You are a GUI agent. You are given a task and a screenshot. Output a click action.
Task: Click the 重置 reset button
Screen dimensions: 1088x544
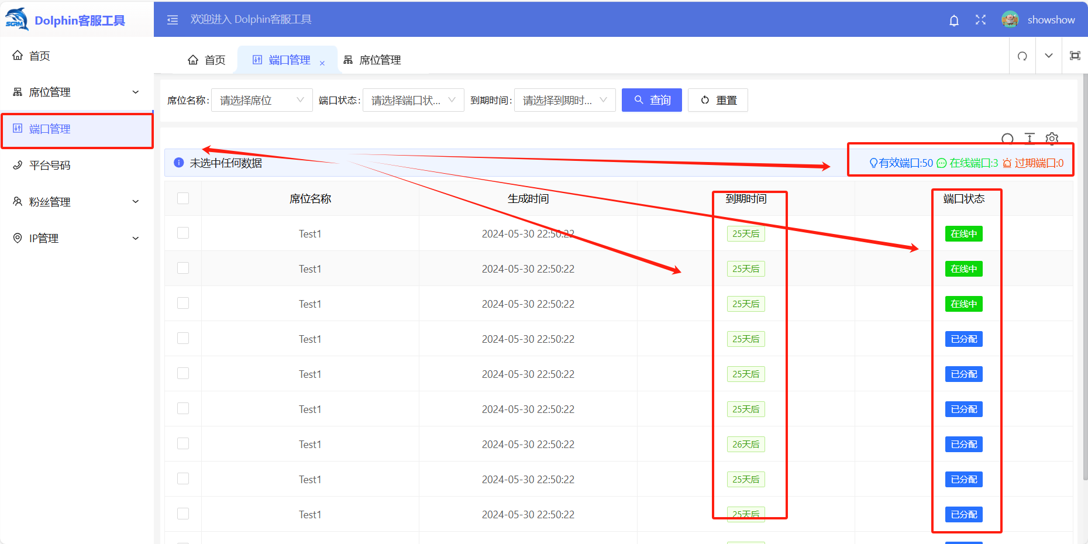[x=718, y=101]
